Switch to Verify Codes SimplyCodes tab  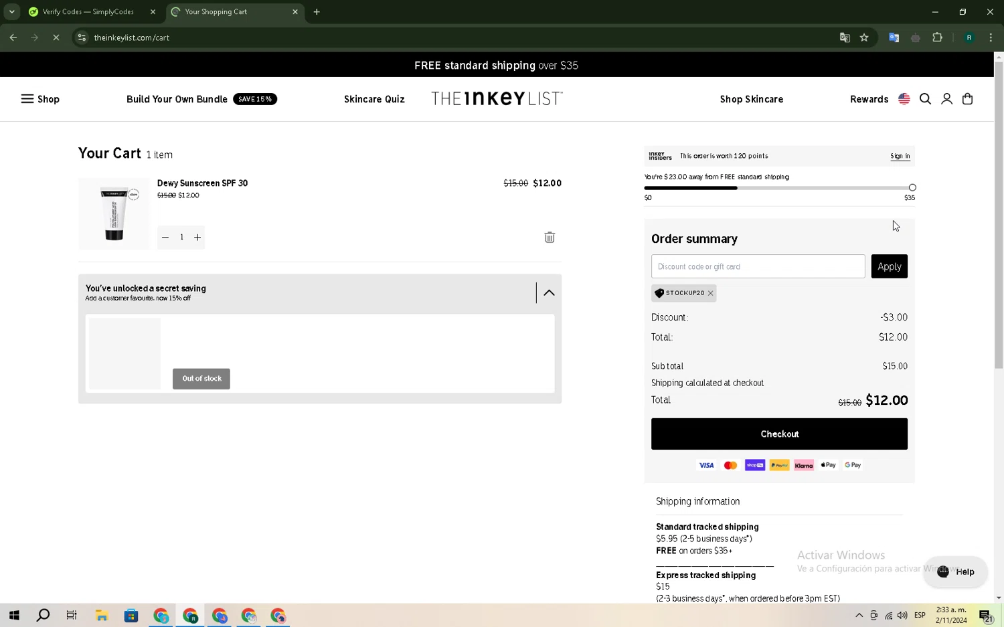click(87, 12)
